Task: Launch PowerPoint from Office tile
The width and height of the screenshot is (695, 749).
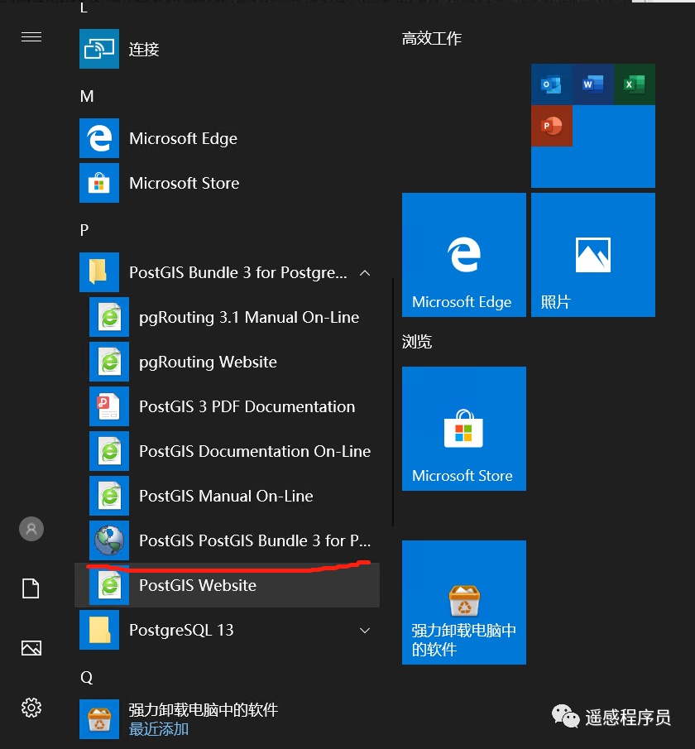Action: click(552, 126)
